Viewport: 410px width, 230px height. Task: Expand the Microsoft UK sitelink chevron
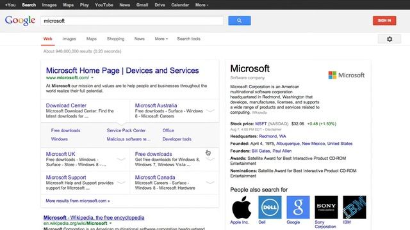point(121,159)
